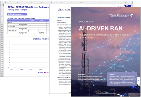Screen dimensions: 141x97
Task: Click the 'AI-RAN Summary' highlighted cell
Action: tap(17, 14)
